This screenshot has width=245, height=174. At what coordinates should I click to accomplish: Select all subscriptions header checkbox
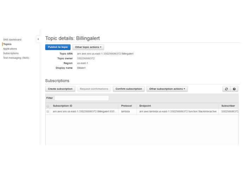point(48,106)
